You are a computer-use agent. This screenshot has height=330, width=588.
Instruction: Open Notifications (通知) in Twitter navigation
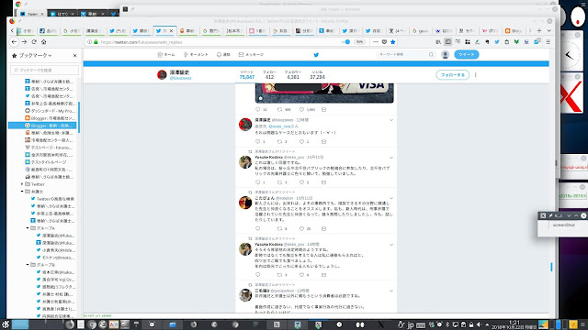tap(223, 55)
